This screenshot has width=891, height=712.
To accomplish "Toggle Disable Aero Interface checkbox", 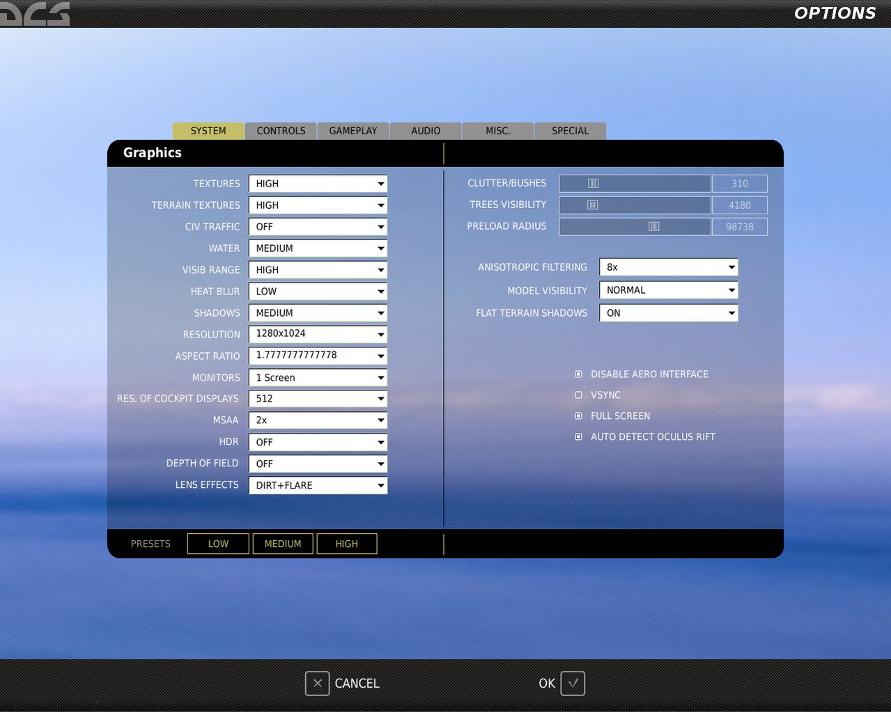I will tap(578, 374).
